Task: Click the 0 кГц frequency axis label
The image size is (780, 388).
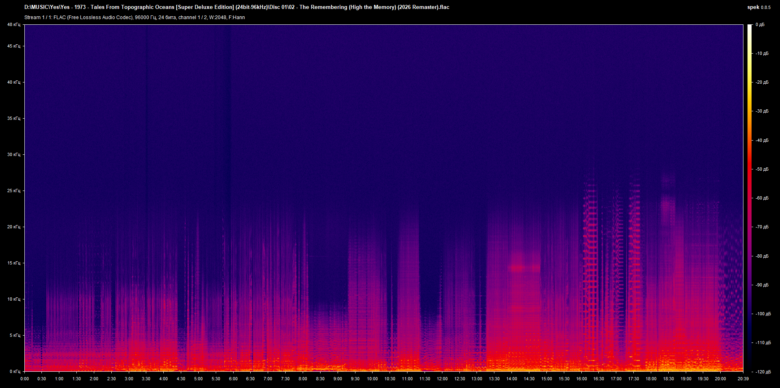Action: pyautogui.click(x=15, y=372)
